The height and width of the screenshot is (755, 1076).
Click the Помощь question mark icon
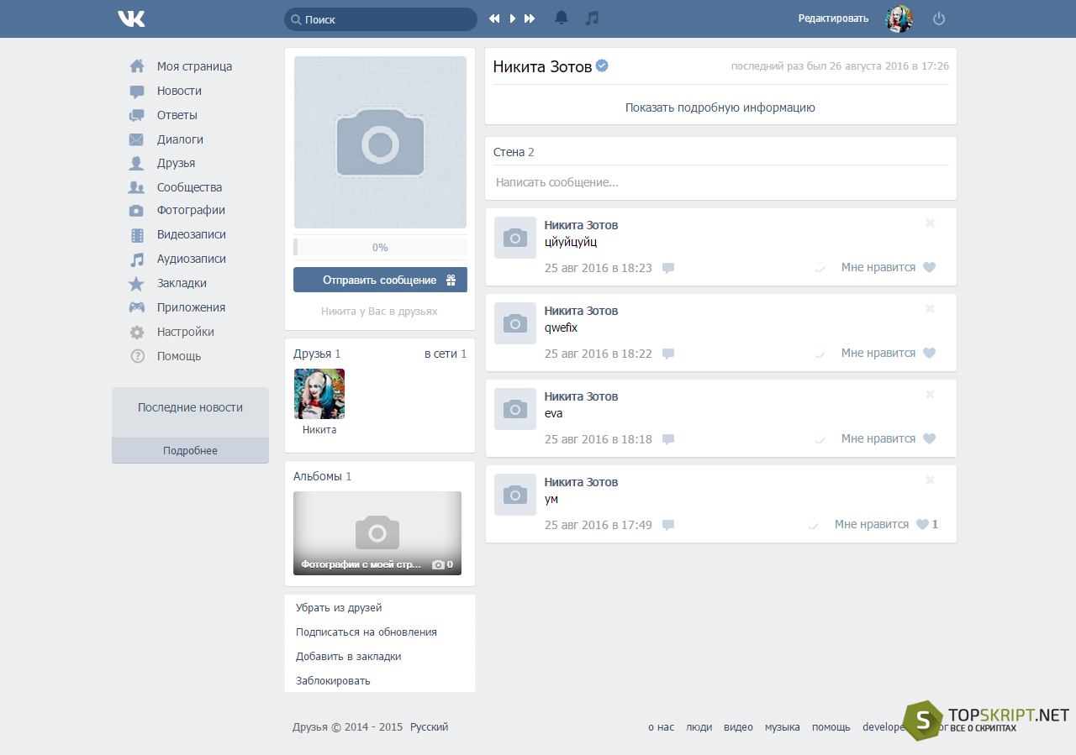pyautogui.click(x=137, y=356)
